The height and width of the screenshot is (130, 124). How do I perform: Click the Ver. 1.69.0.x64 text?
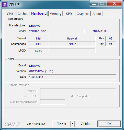[36, 124]
